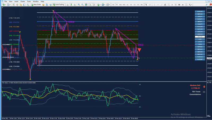Select the M1 timeframe button
212x120 pixels.
pos(113,4)
